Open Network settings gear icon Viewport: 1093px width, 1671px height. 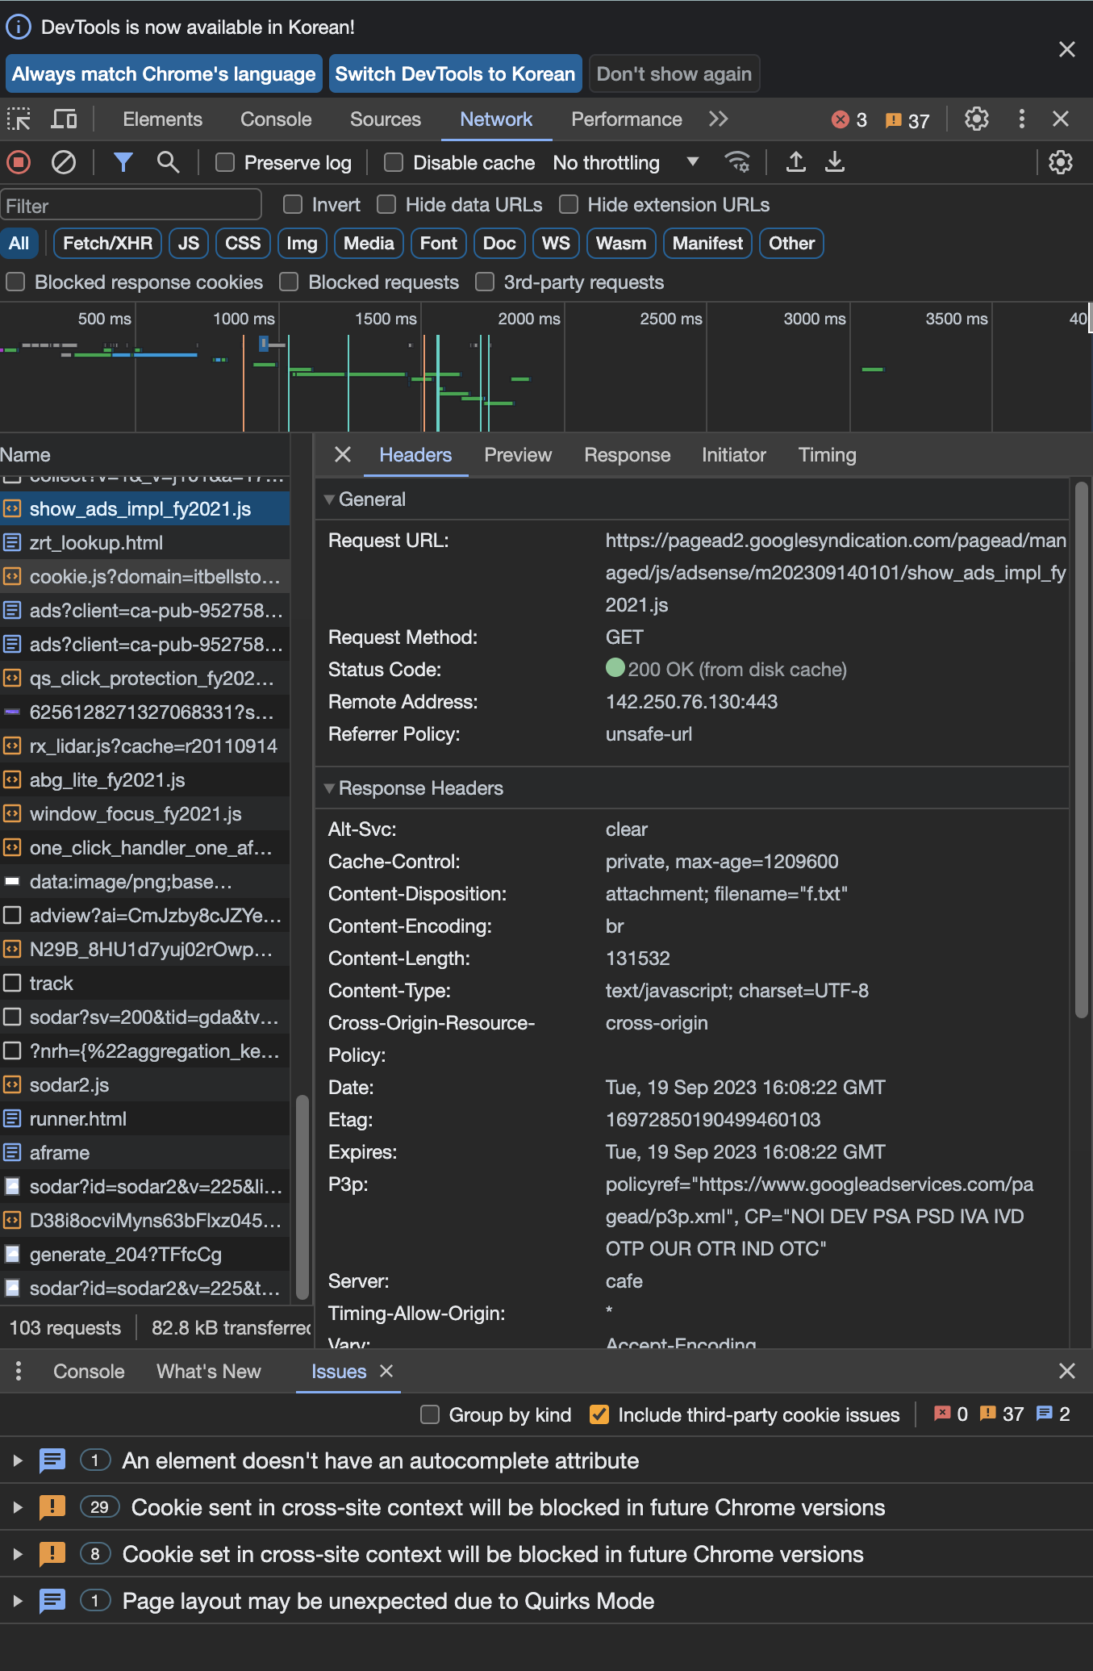point(1060,162)
